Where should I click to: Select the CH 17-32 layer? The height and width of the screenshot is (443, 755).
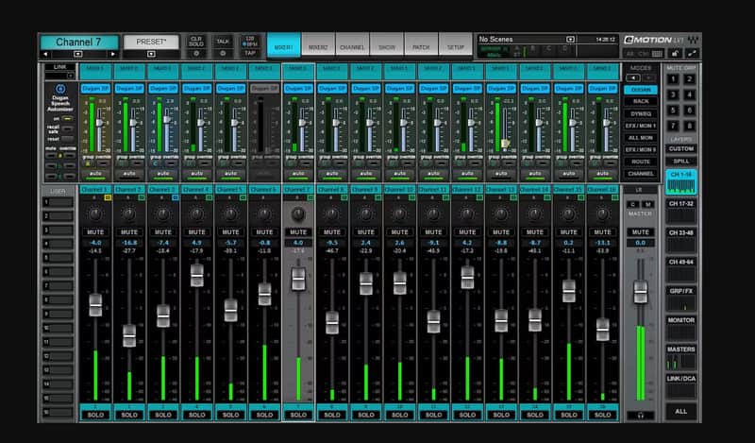coord(681,212)
